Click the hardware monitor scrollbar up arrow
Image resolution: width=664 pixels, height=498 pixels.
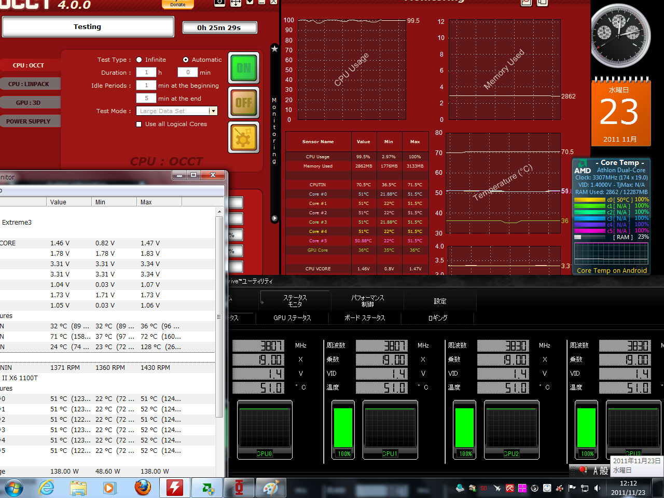point(219,212)
